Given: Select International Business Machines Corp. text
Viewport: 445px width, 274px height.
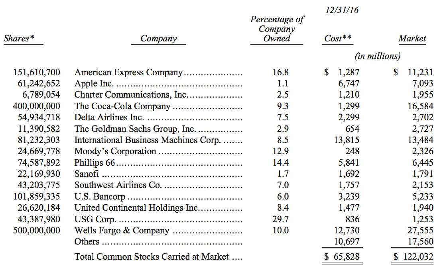Looking at the screenshot, I should 147,140.
